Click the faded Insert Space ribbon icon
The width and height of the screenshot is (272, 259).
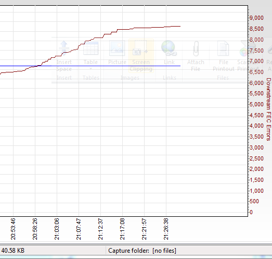(x=64, y=48)
